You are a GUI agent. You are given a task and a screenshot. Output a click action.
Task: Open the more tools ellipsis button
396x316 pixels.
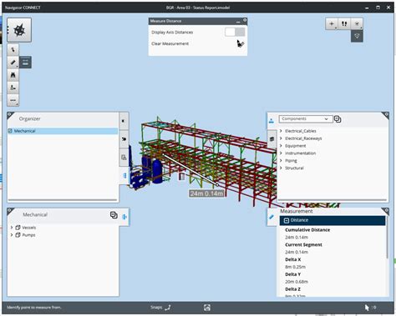pos(13,100)
